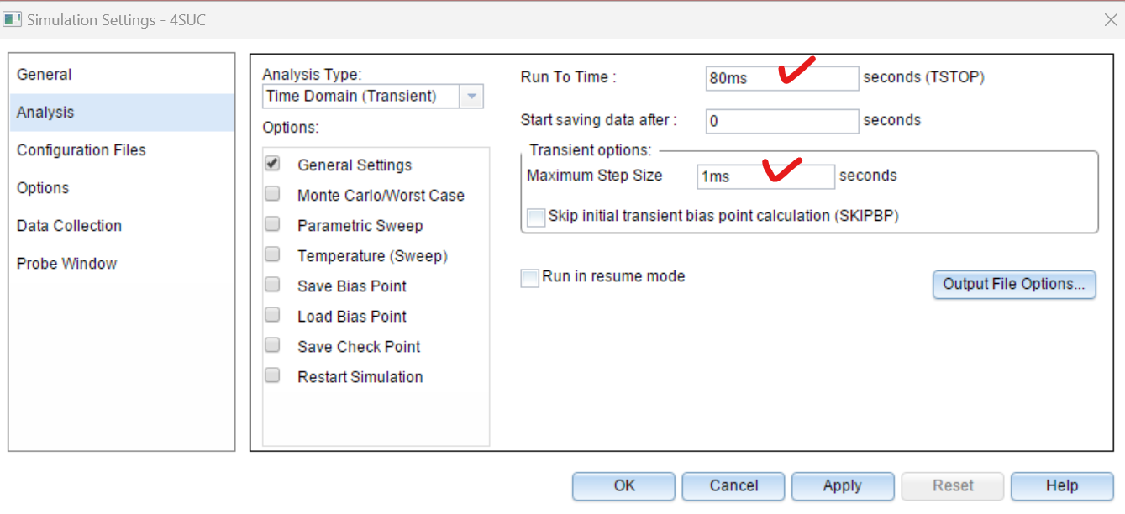Viewport: 1125px width, 514px height.
Task: Click the Cancel button
Action: 733,486
